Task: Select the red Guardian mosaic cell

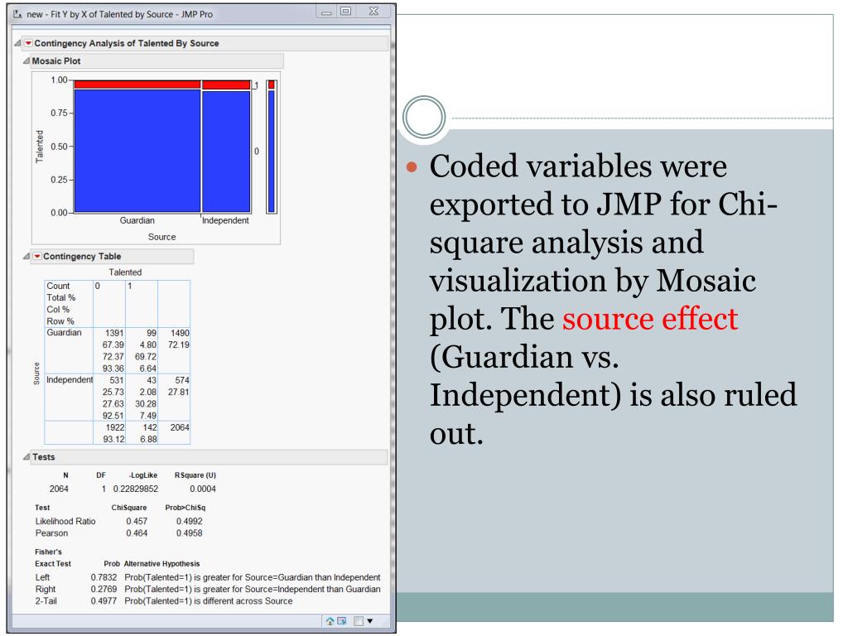Action: [137, 85]
